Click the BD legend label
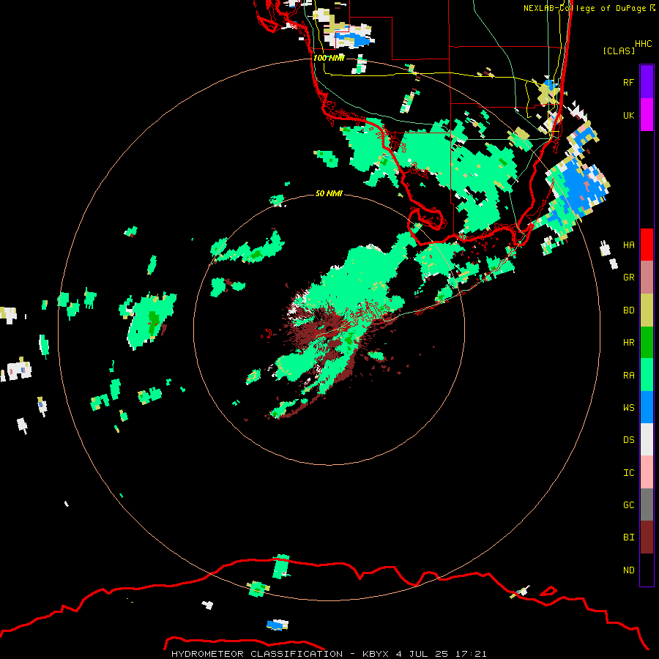This screenshot has width=659, height=659. pyautogui.click(x=628, y=310)
